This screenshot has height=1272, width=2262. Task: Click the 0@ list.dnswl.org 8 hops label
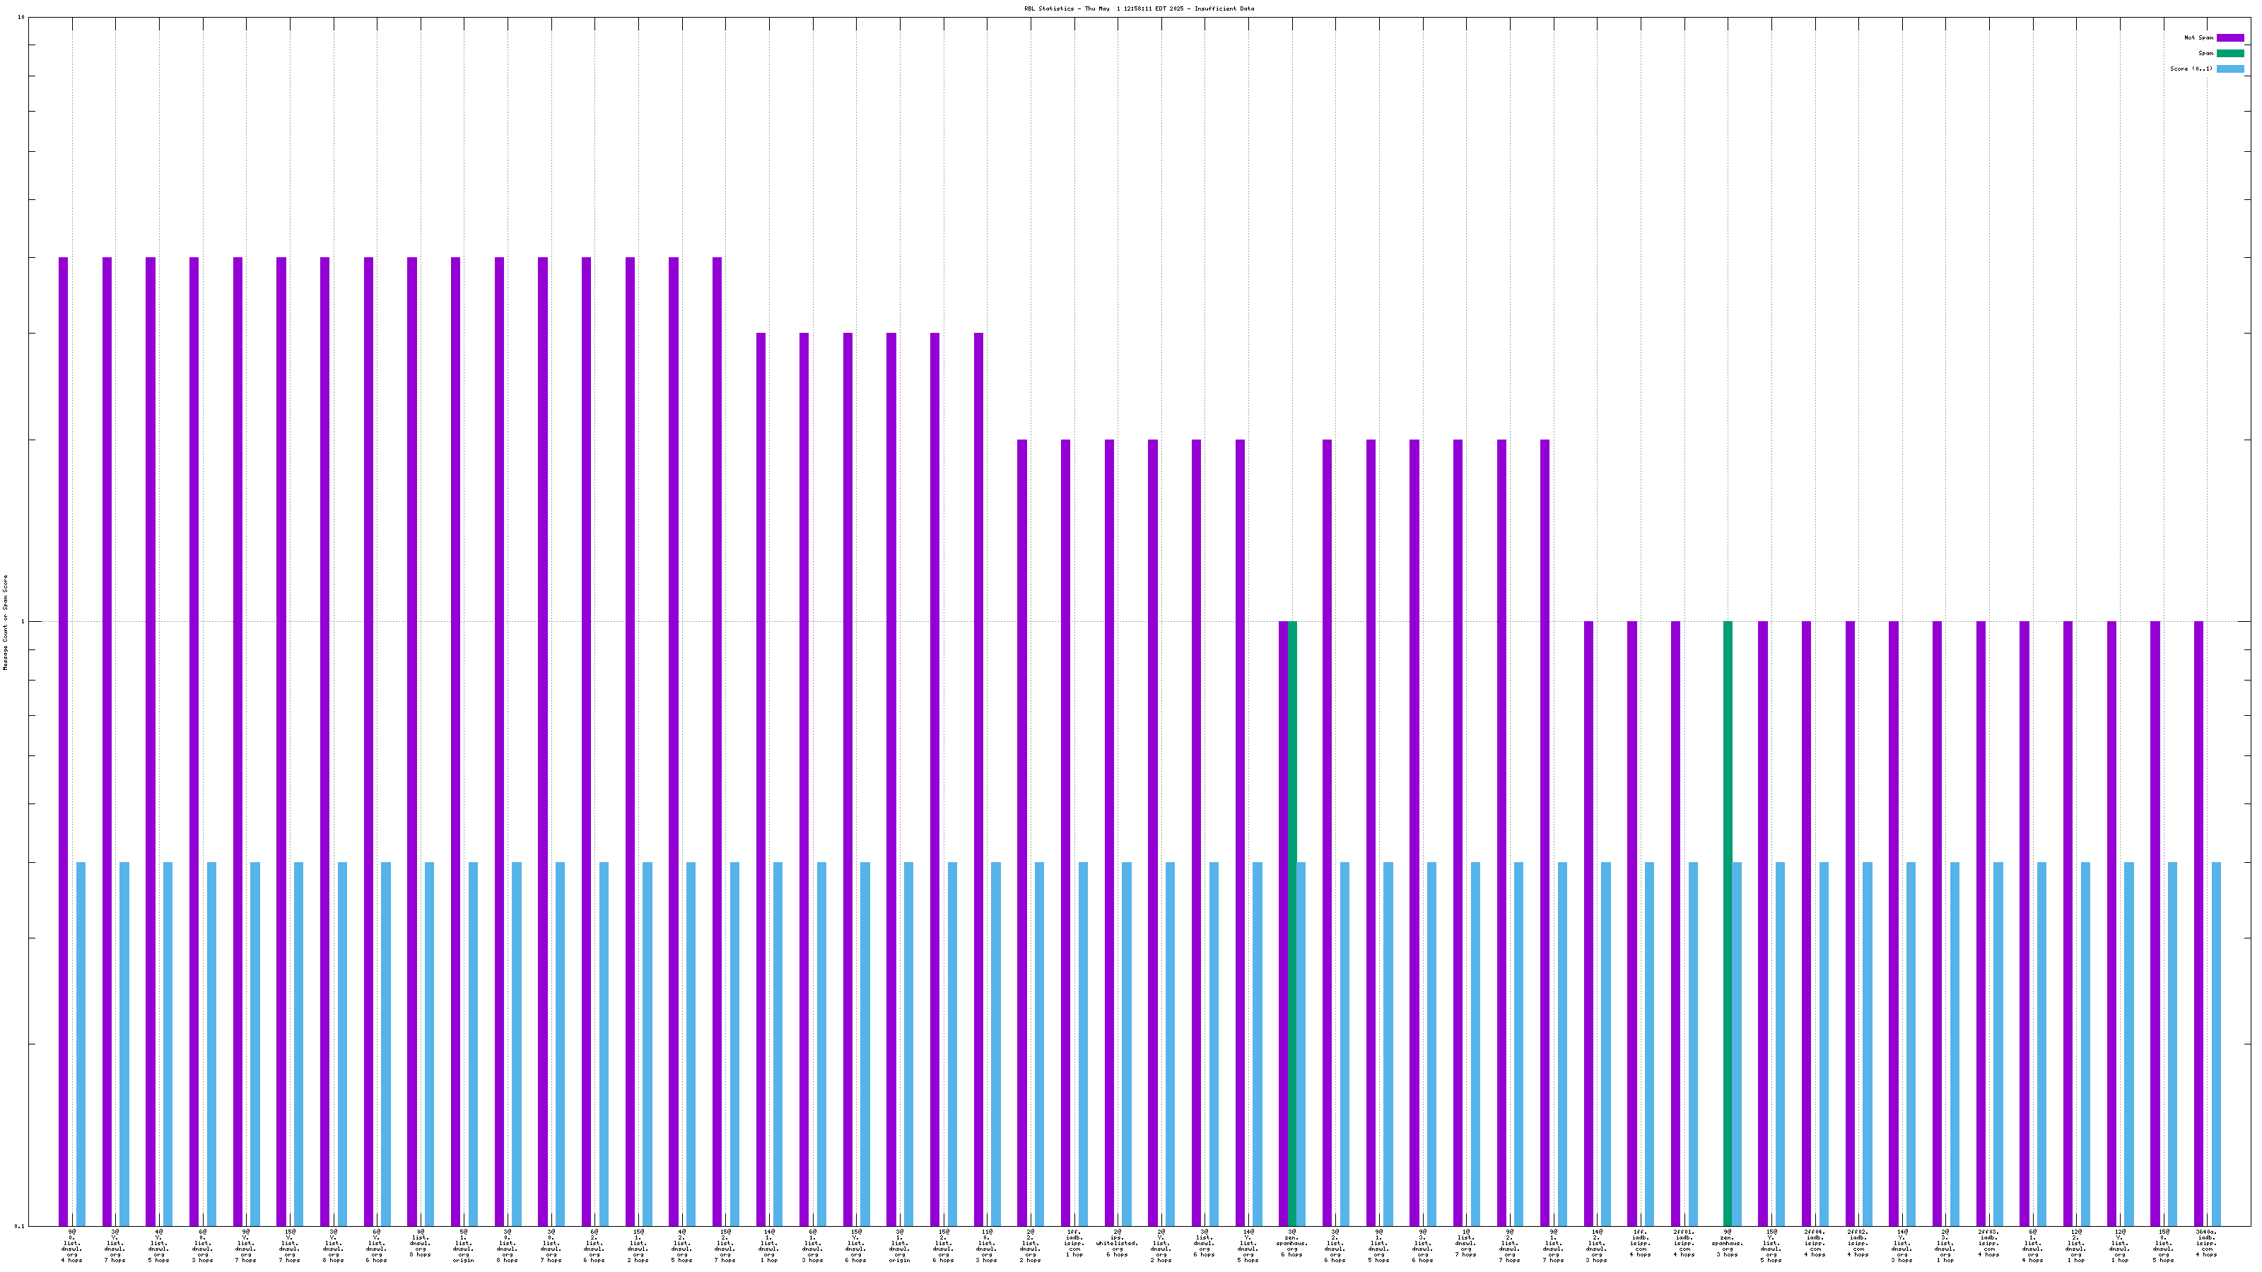click(421, 1243)
